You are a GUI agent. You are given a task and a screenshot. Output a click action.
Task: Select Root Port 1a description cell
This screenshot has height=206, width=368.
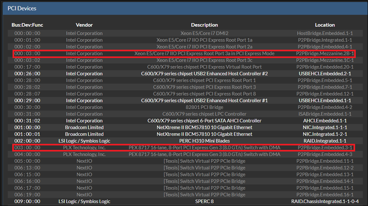[204, 40]
